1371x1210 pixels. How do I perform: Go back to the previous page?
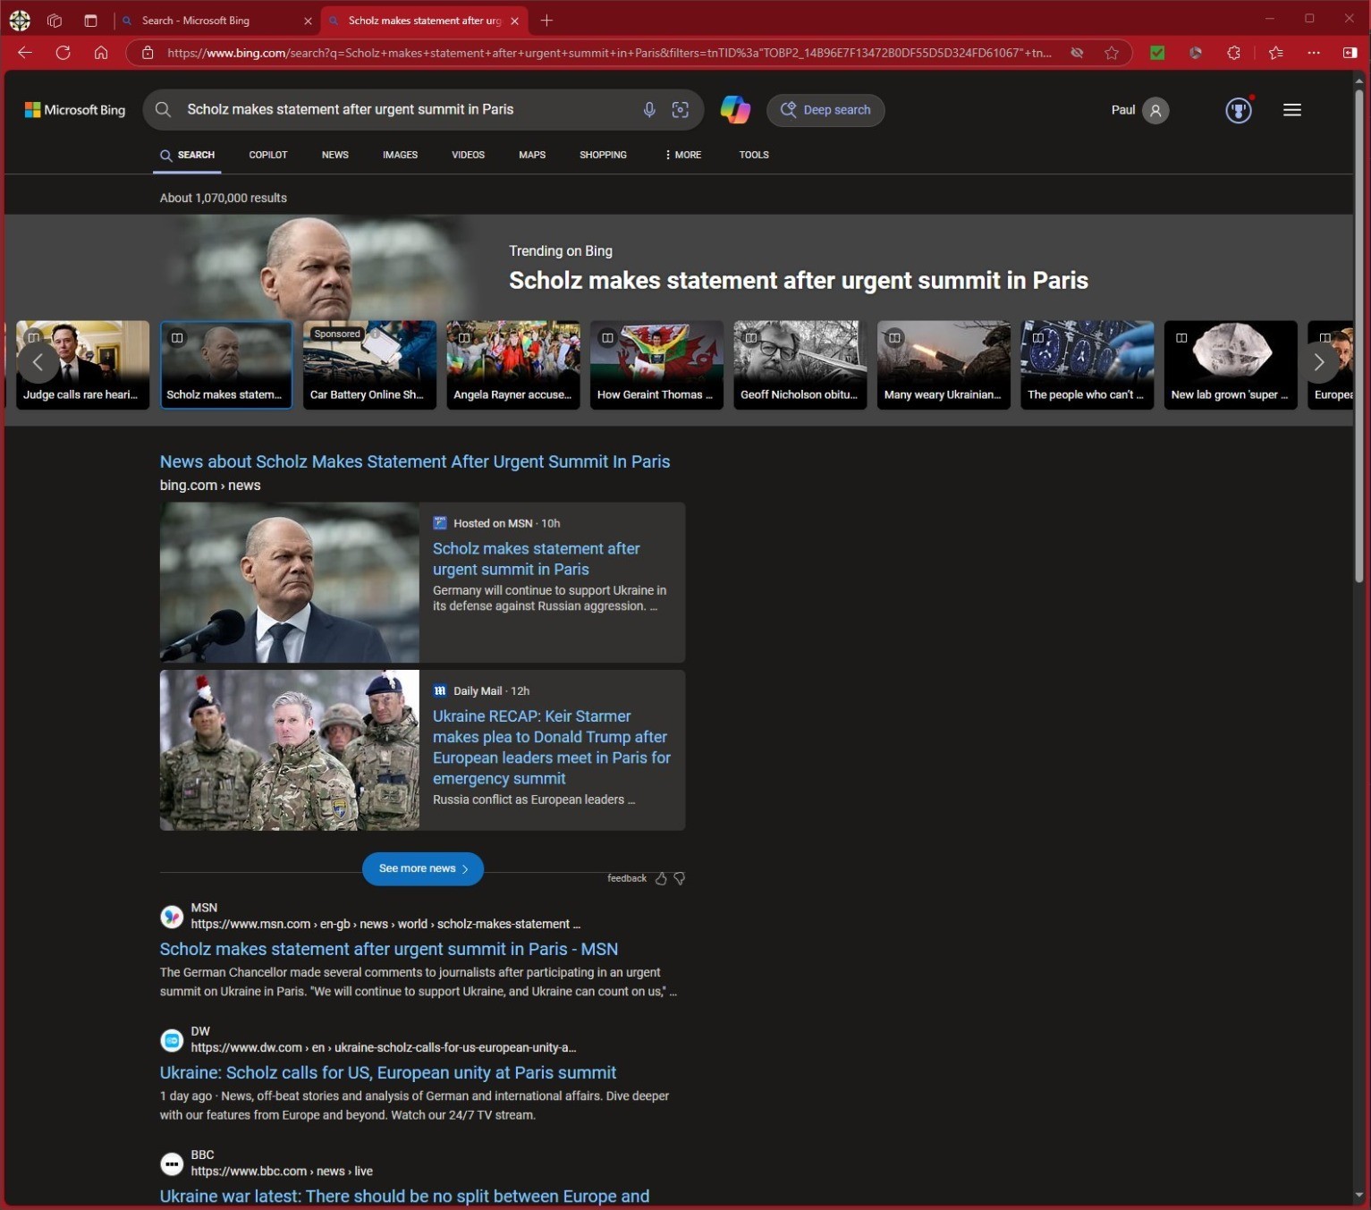point(25,53)
